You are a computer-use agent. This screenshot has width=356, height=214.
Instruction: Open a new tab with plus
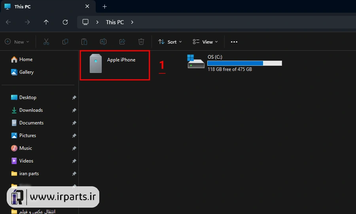click(x=105, y=7)
